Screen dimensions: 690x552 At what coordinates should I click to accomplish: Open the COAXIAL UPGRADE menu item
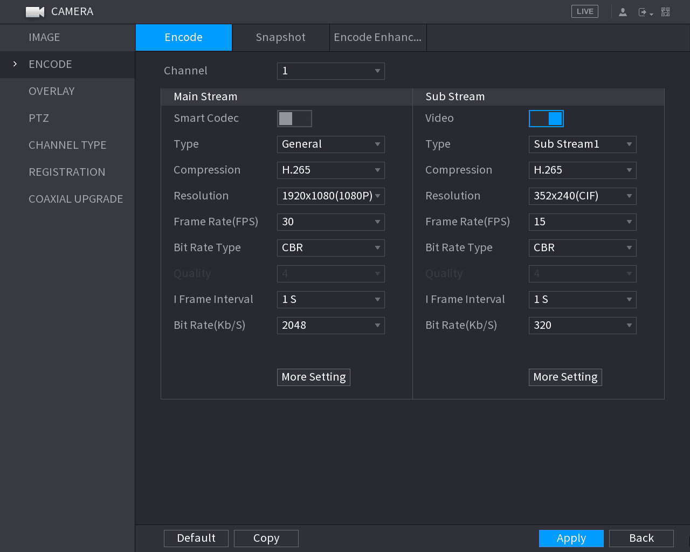(x=67, y=199)
